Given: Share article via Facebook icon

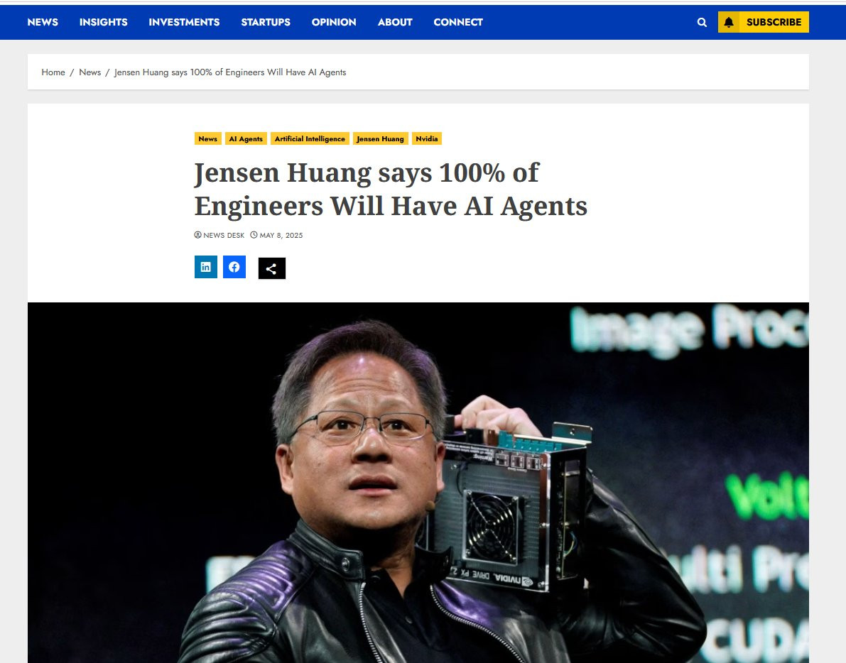Looking at the screenshot, I should tap(234, 267).
